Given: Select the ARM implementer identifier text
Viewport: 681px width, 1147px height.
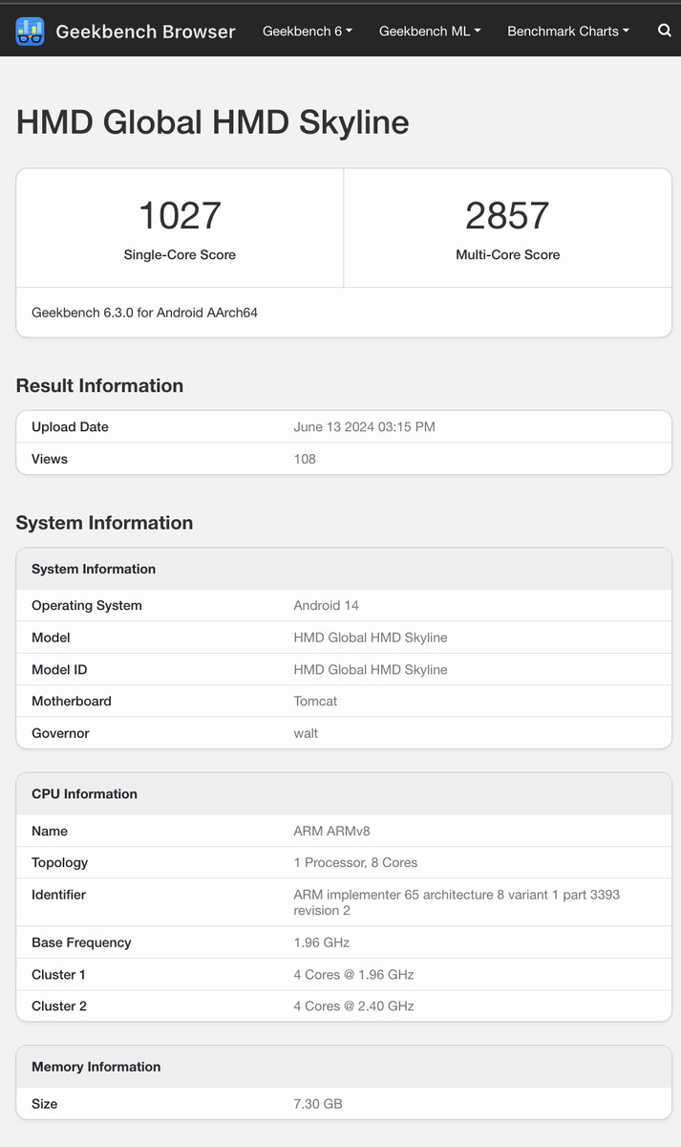Looking at the screenshot, I should pyautogui.click(x=457, y=902).
